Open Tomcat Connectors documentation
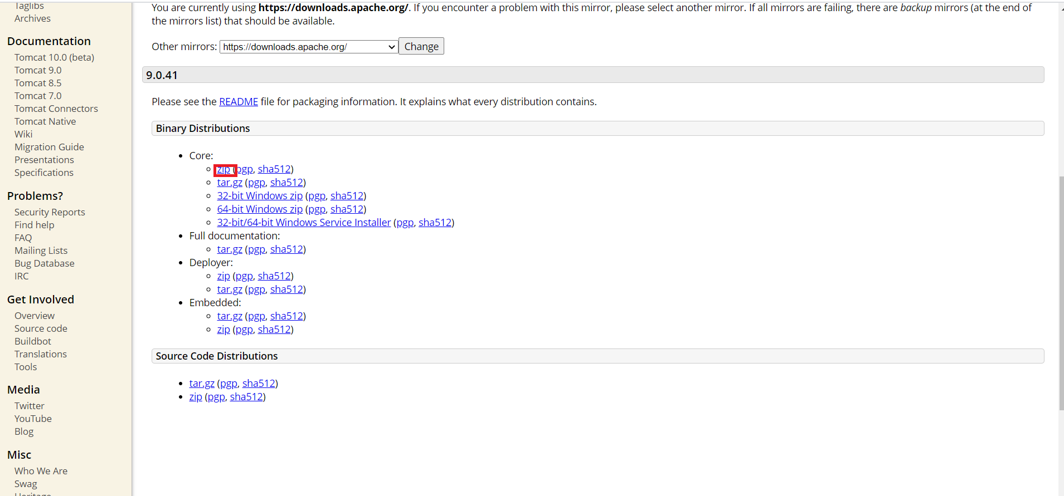 (56, 109)
